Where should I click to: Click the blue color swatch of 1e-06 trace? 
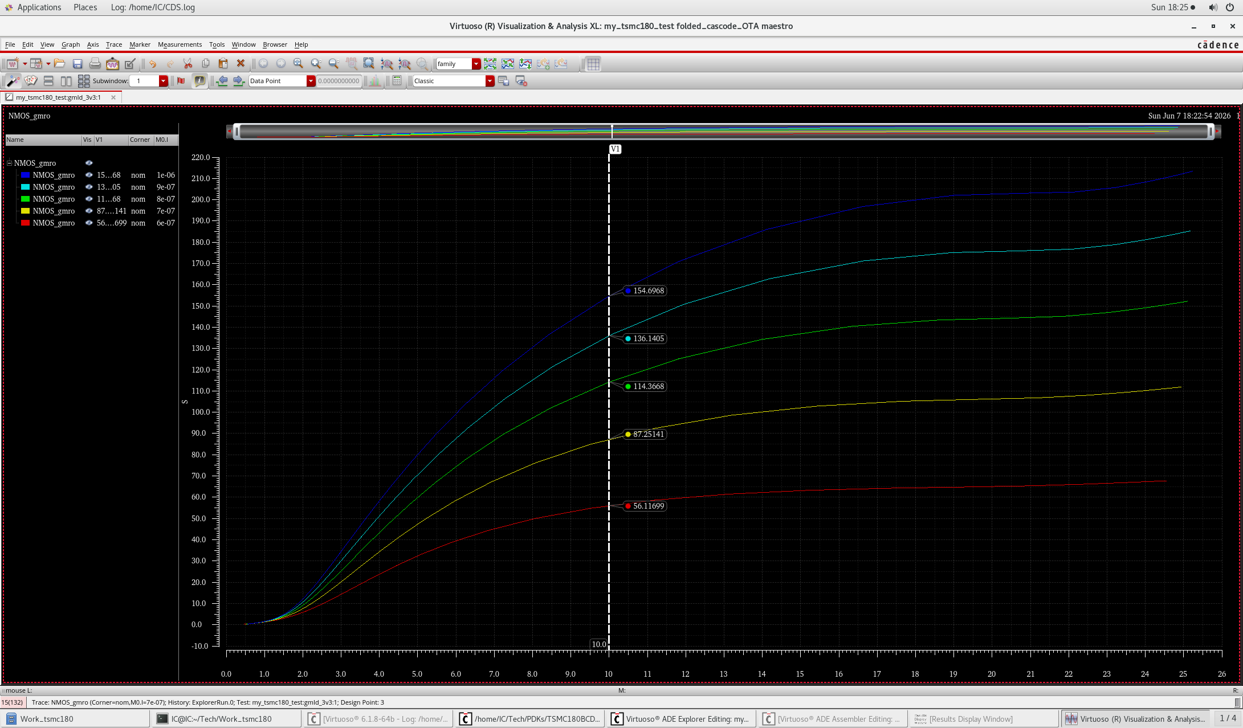[x=25, y=175]
